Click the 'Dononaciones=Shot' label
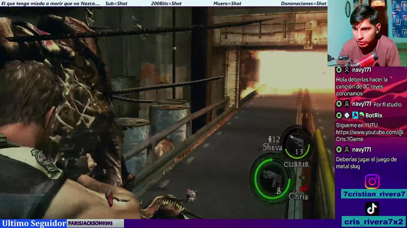This screenshot has width=407, height=228. click(x=304, y=3)
